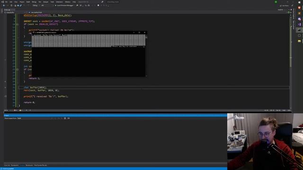Open the Build menu

pyautogui.click(x=28, y=2)
